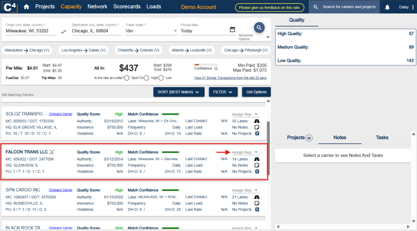Click the network icon beside FALCON TRANS LLC

point(52,152)
